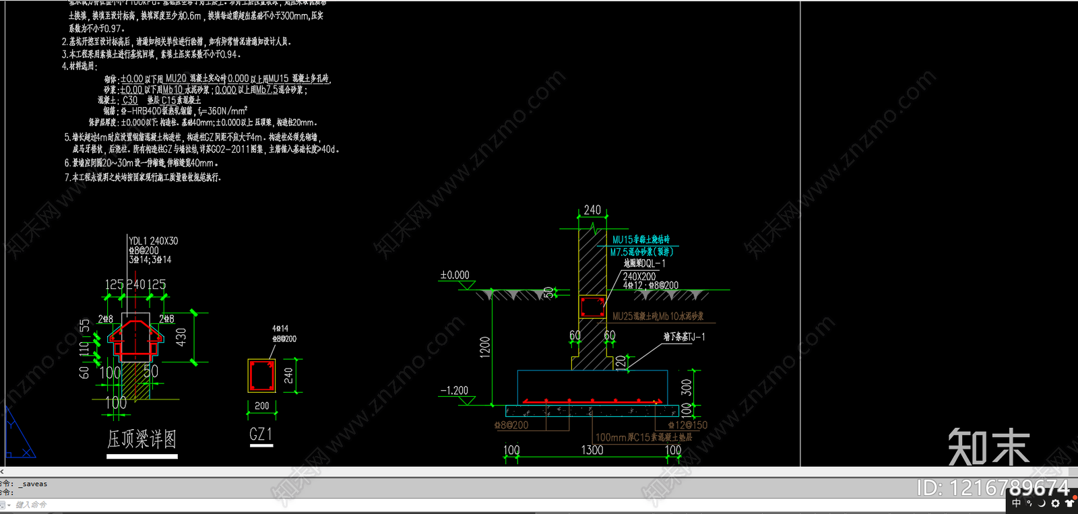Click the '±0.000' elevation label
Image resolution: width=1078 pixels, height=514 pixels.
455,275
